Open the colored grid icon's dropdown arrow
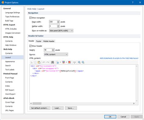The image size is (144, 120). (66, 62)
